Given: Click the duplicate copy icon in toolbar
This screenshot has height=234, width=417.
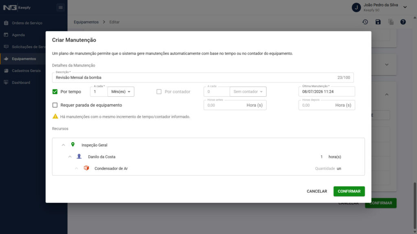Looking at the screenshot, I should (391, 22).
